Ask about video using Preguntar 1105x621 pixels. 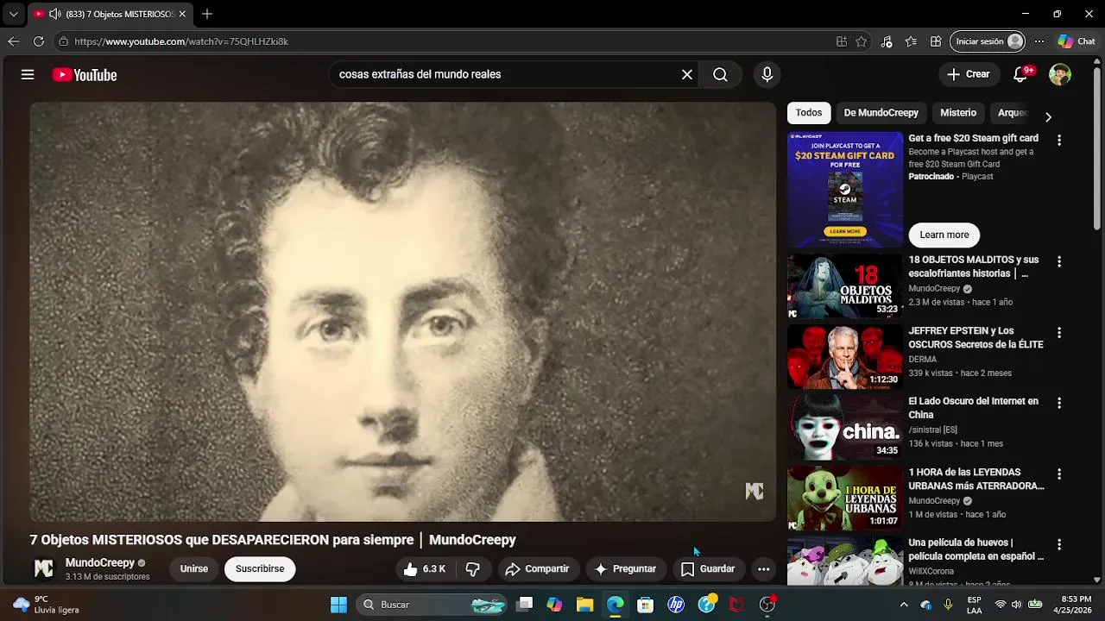[625, 569]
